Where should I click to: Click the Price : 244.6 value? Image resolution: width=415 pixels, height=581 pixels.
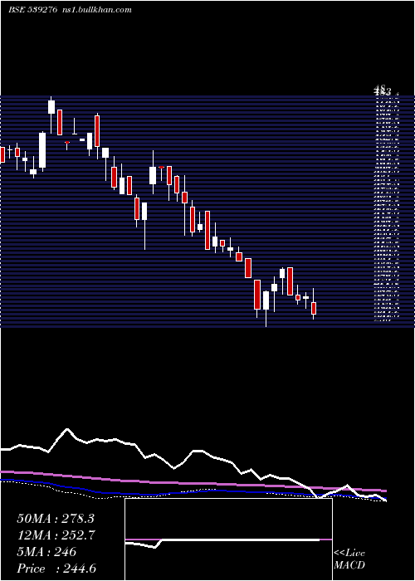coord(56,569)
